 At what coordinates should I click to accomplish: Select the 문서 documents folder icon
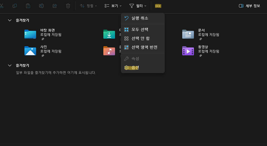[188, 34]
